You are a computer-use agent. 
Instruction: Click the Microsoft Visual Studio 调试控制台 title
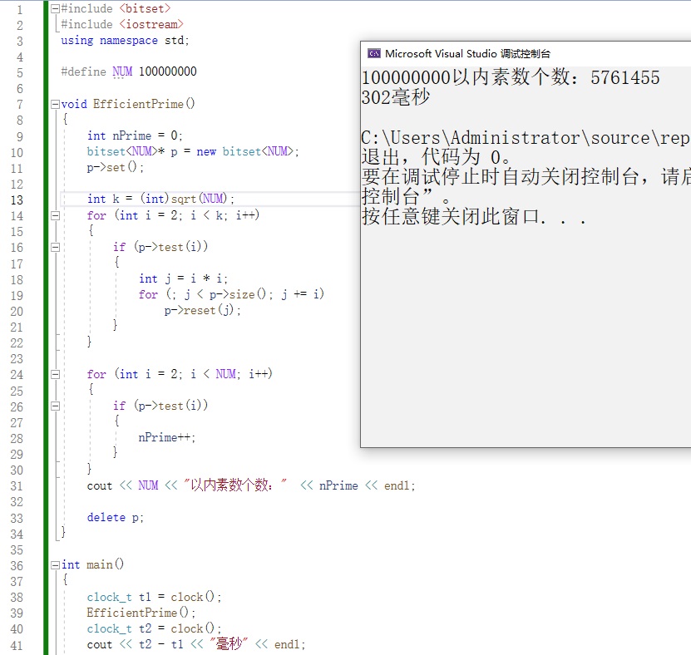pyautogui.click(x=467, y=54)
